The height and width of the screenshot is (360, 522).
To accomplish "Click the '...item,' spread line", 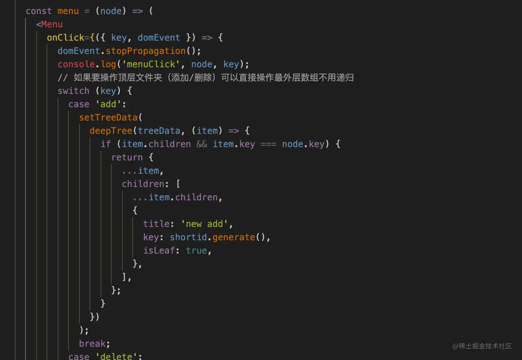I will click(x=143, y=171).
